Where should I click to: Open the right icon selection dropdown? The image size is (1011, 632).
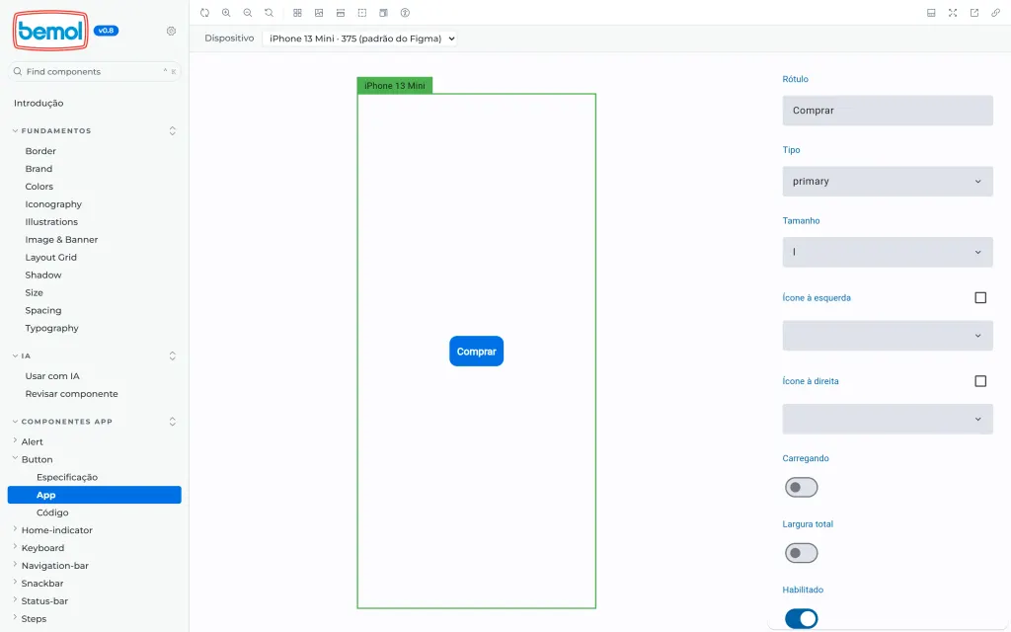pyautogui.click(x=888, y=419)
